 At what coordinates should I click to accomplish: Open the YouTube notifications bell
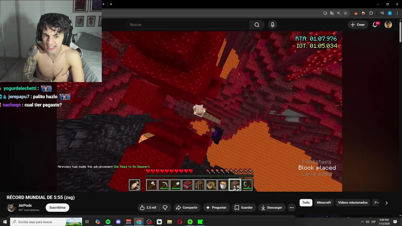pyautogui.click(x=375, y=25)
